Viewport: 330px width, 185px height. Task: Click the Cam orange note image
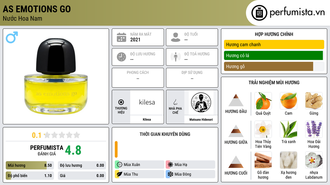coord(288,101)
